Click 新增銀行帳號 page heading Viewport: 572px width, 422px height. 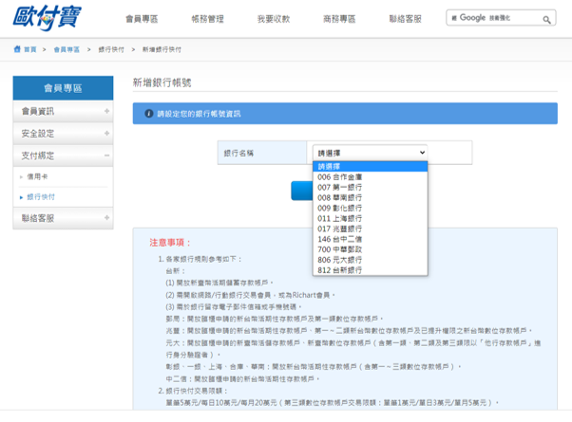[162, 83]
